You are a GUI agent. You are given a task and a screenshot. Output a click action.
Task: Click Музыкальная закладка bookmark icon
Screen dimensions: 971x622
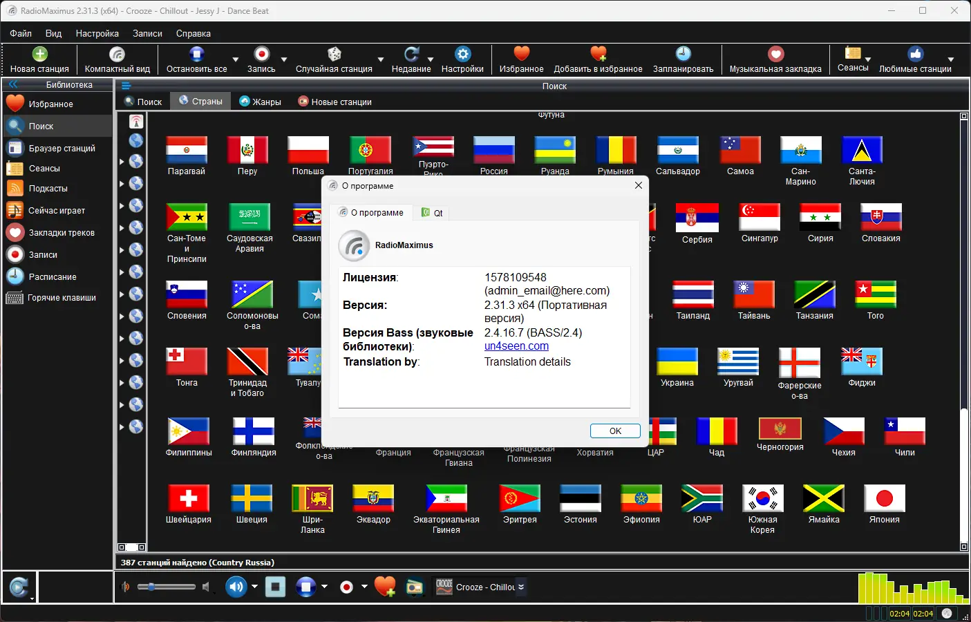775,54
